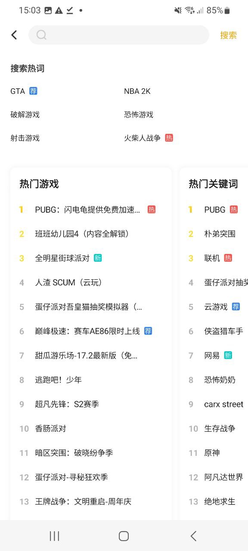Tap the red 热 badge beside 火柴人战争

click(x=169, y=138)
